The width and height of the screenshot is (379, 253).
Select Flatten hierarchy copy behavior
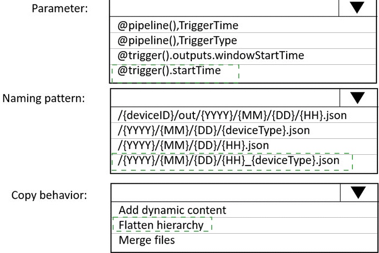coord(161,225)
